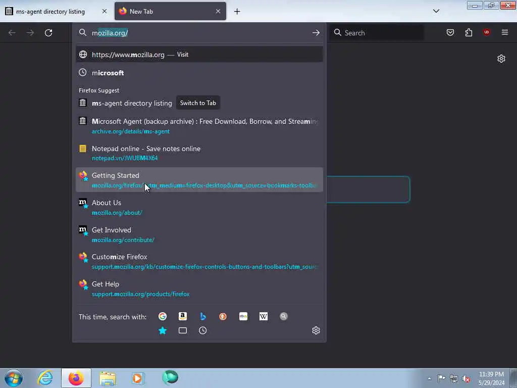Open Windows Explorer folder in taskbar

click(x=108, y=378)
